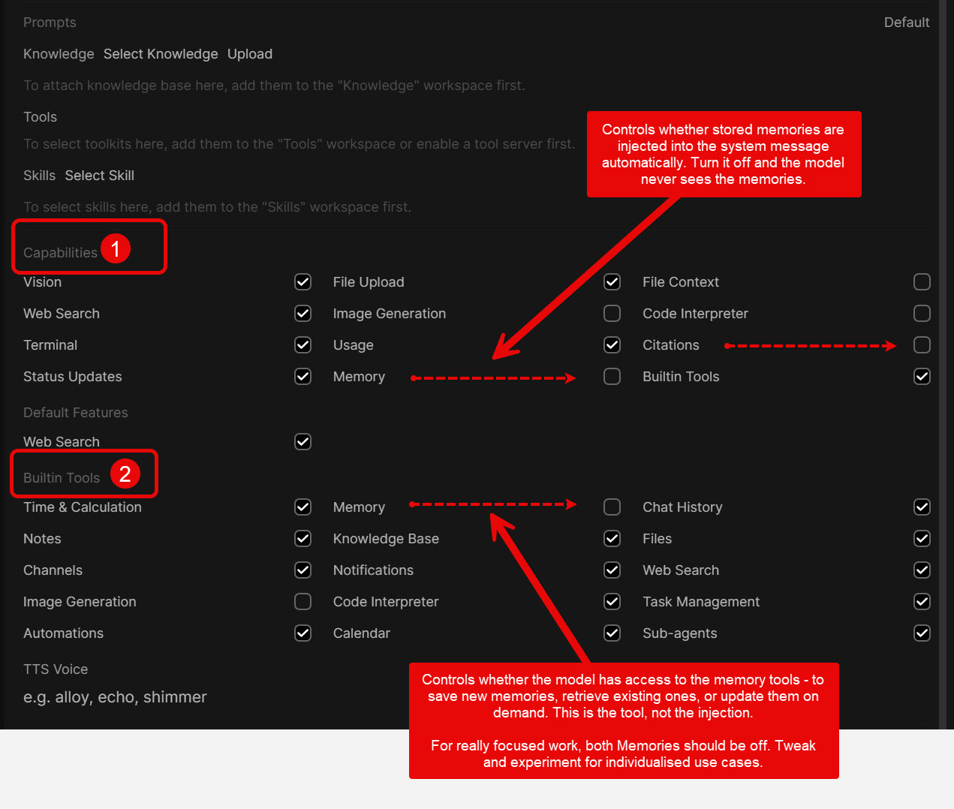Enable the Image Generation builtin tool checkbox
This screenshot has height=809, width=954.
pyautogui.click(x=302, y=602)
